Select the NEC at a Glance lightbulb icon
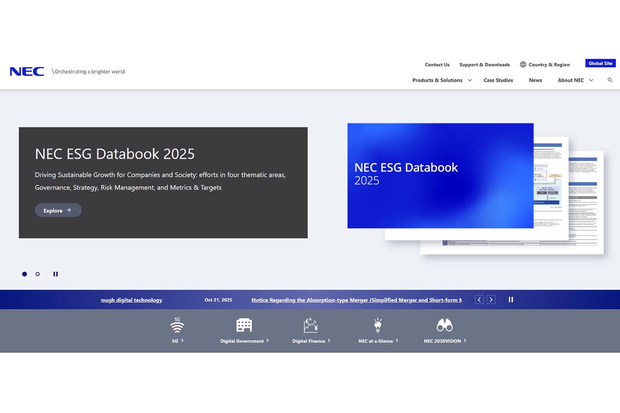The height and width of the screenshot is (413, 620). pyautogui.click(x=378, y=325)
